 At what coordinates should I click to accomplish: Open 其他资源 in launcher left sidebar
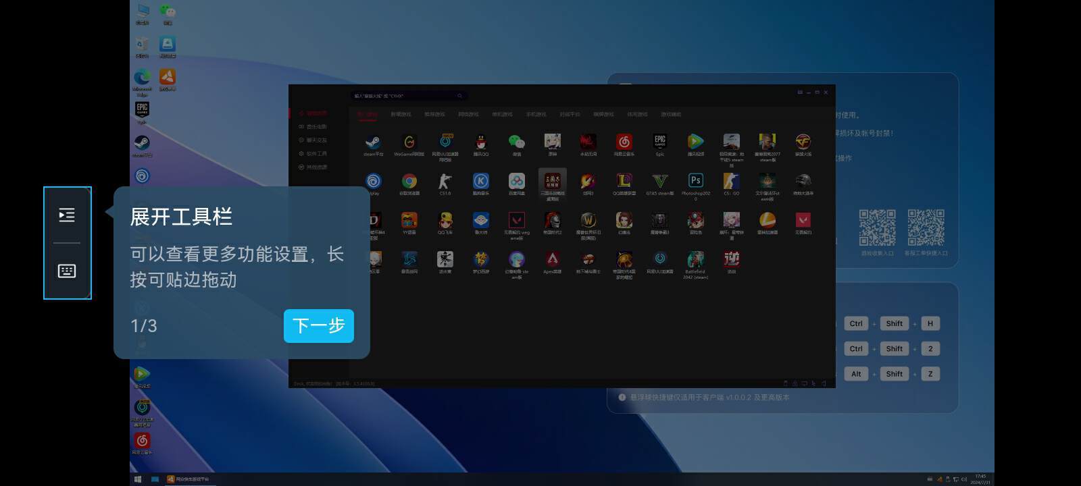(313, 167)
